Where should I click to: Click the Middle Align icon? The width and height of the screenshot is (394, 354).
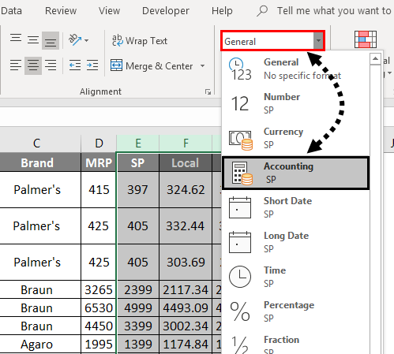[33, 40]
